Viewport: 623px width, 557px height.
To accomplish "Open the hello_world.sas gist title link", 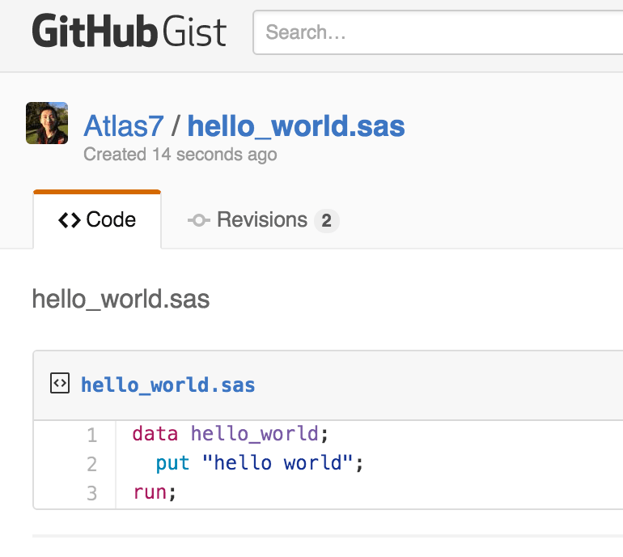I will (296, 125).
